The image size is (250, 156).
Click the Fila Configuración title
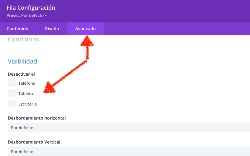[x=31, y=8]
